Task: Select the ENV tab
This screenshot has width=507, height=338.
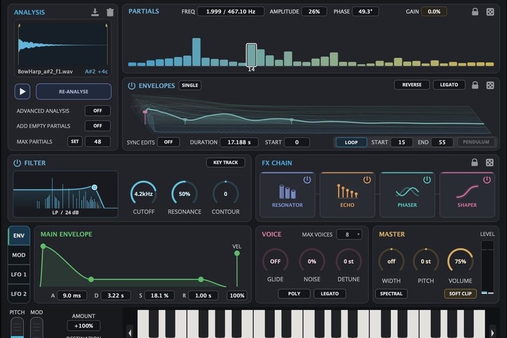Action: (19, 235)
